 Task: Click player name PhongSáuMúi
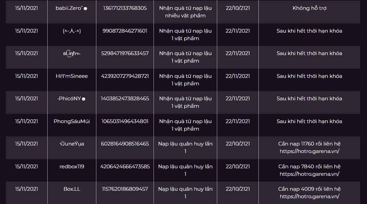coord(72,121)
